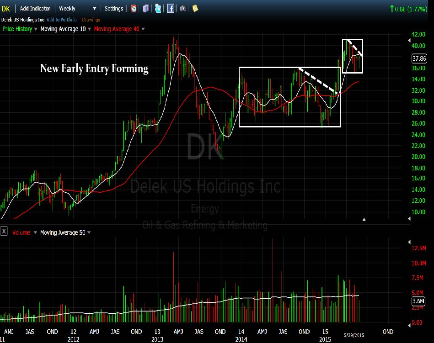434x343 pixels.
Task: Click the 40.00 price axis value
Action: (418, 46)
